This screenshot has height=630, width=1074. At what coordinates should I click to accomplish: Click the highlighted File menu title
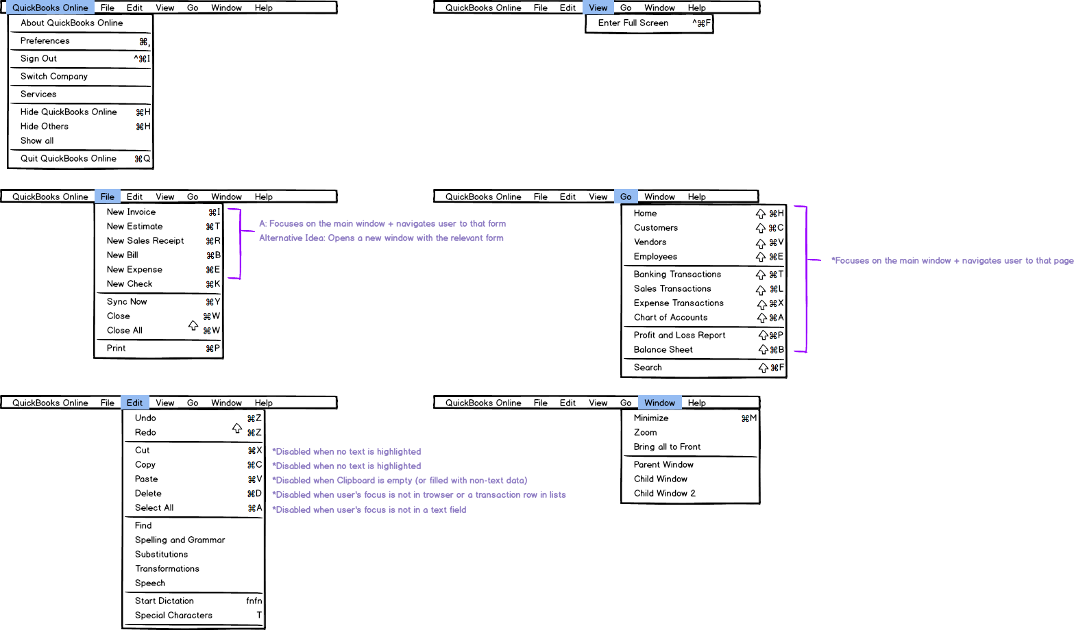click(x=108, y=197)
